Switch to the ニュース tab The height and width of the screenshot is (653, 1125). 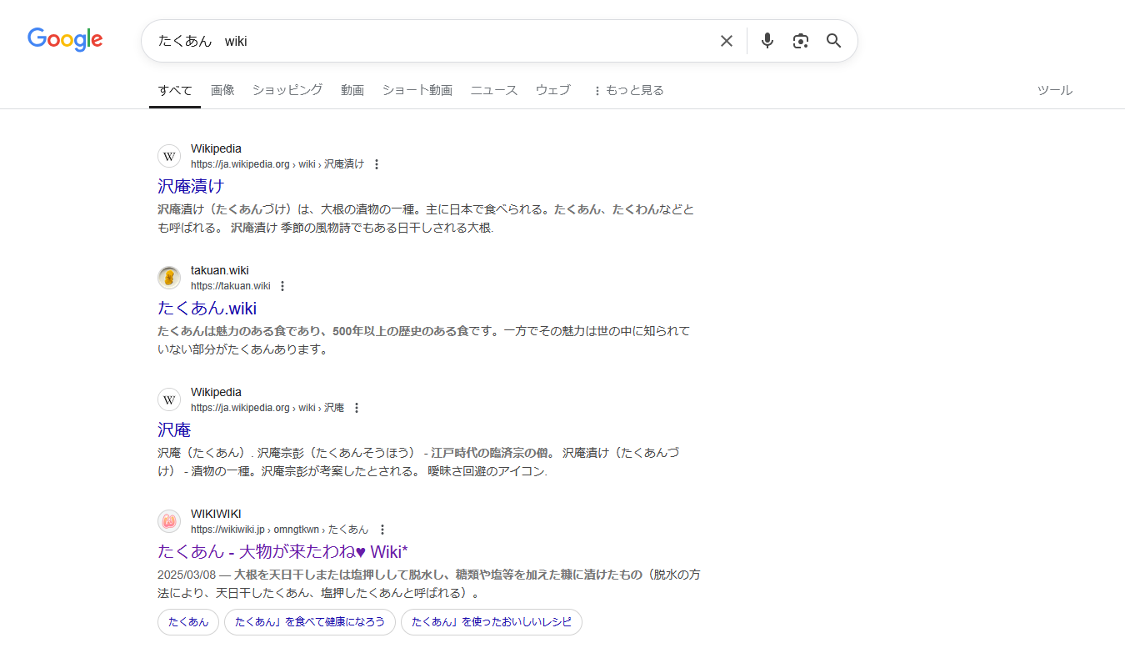494,90
